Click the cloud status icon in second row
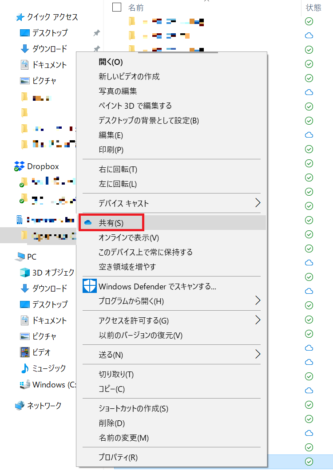The image size is (333, 470). [309, 36]
